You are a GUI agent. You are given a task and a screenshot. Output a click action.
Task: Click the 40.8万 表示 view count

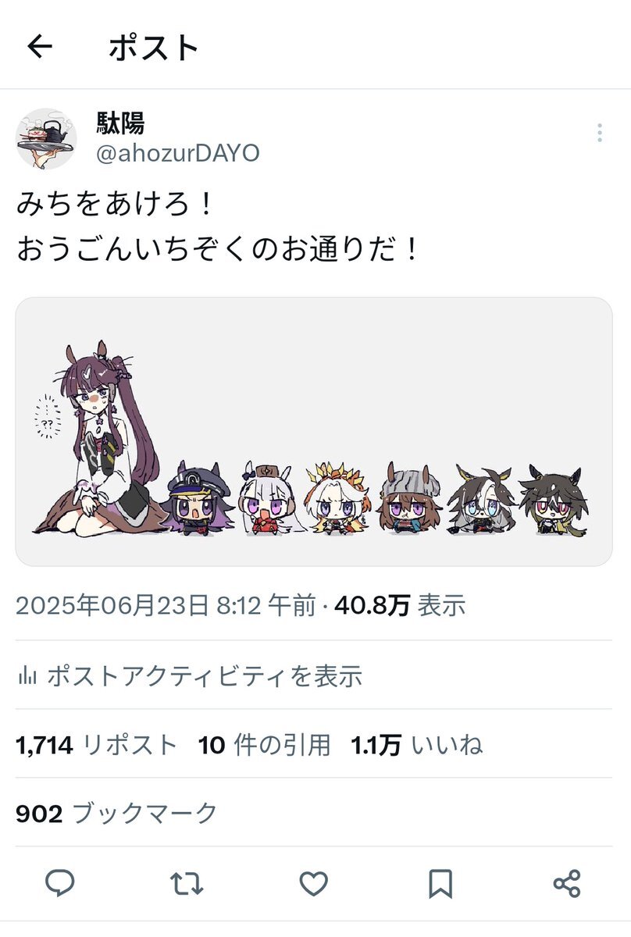pos(400,605)
